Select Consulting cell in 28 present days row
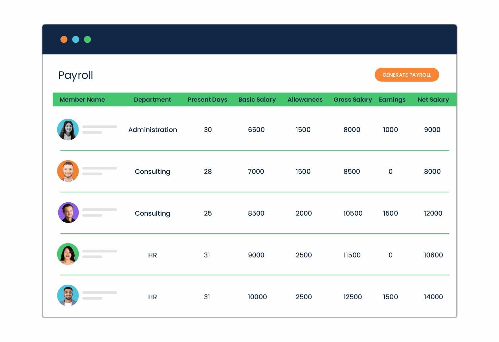The image size is (499, 342). (153, 172)
